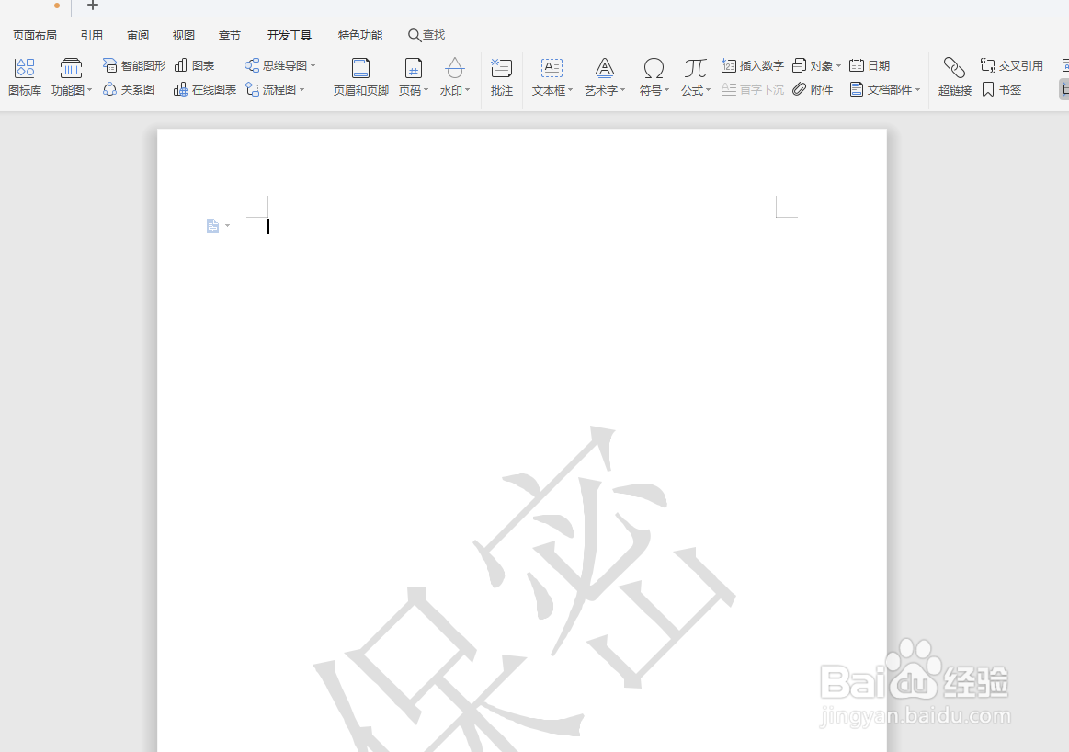This screenshot has width=1069, height=752.
Task: Click the 查找 search box
Action: pyautogui.click(x=426, y=35)
